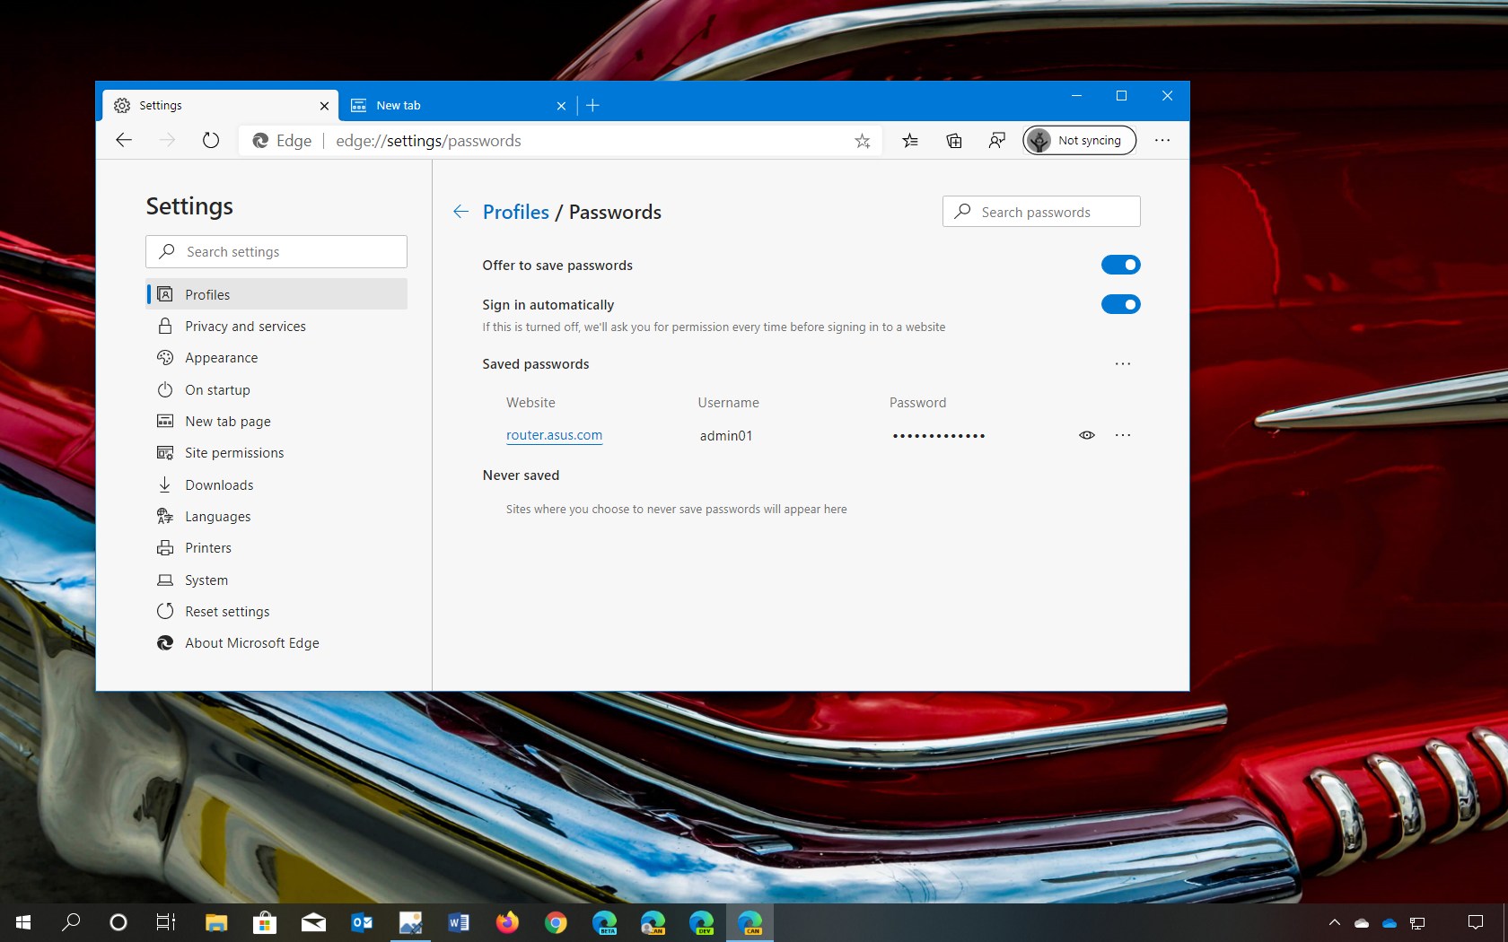
Task: Open Edge Beta from taskbar
Action: tap(604, 922)
